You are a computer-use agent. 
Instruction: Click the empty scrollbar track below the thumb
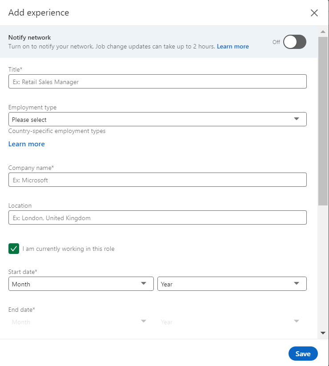point(323,267)
